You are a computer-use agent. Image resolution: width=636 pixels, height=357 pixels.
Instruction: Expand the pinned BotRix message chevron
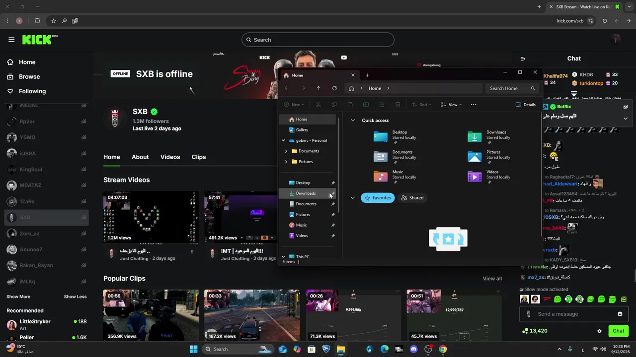625,119
